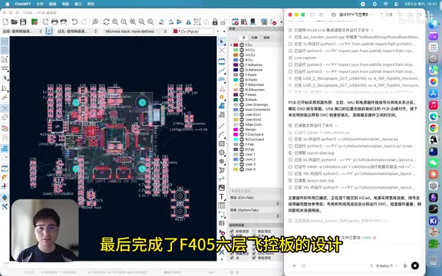Switch to the Objects tab in appearance panel
This screenshot has height=276, width=442.
[x=254, y=37]
